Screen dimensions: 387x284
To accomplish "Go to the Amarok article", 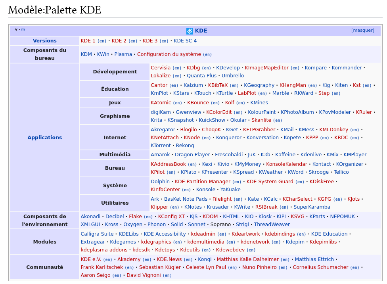I will click(x=160, y=155).
